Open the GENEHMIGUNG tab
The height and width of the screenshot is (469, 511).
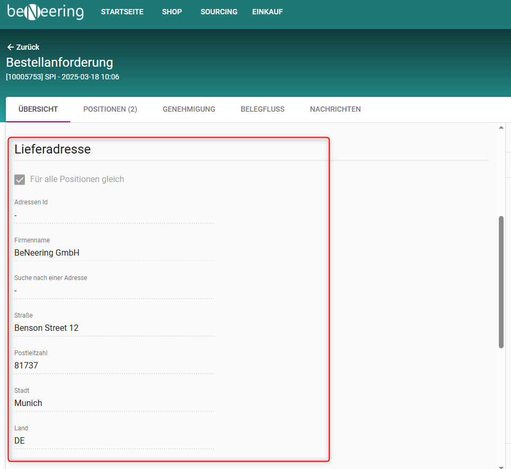coord(189,109)
